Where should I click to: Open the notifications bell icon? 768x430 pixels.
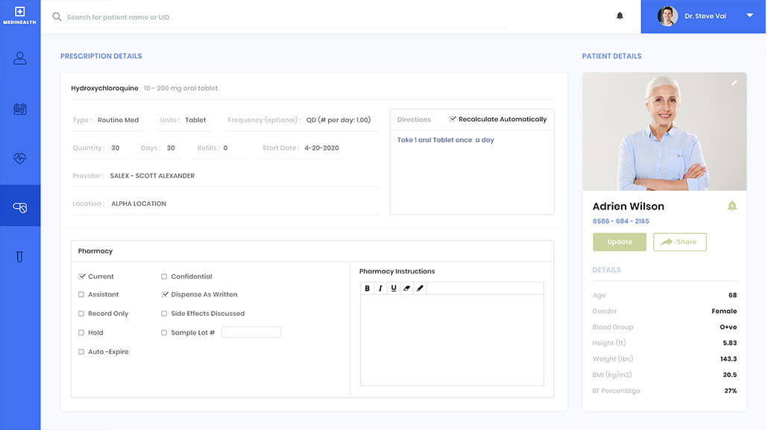point(619,15)
